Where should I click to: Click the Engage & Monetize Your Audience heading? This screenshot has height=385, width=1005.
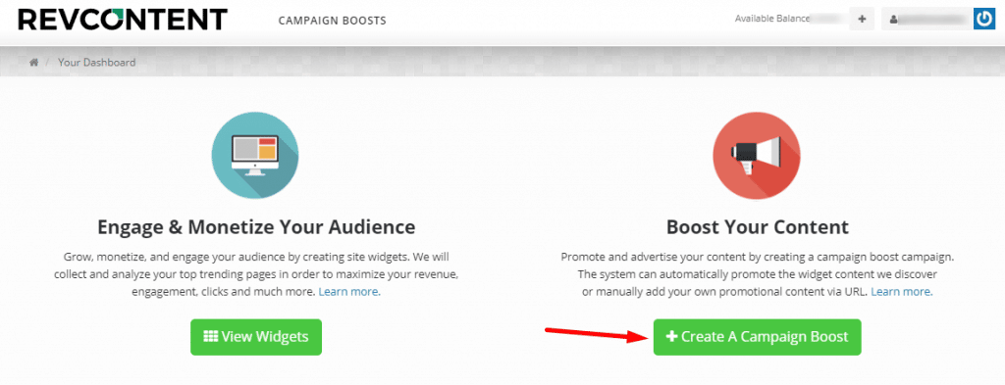pyautogui.click(x=256, y=227)
